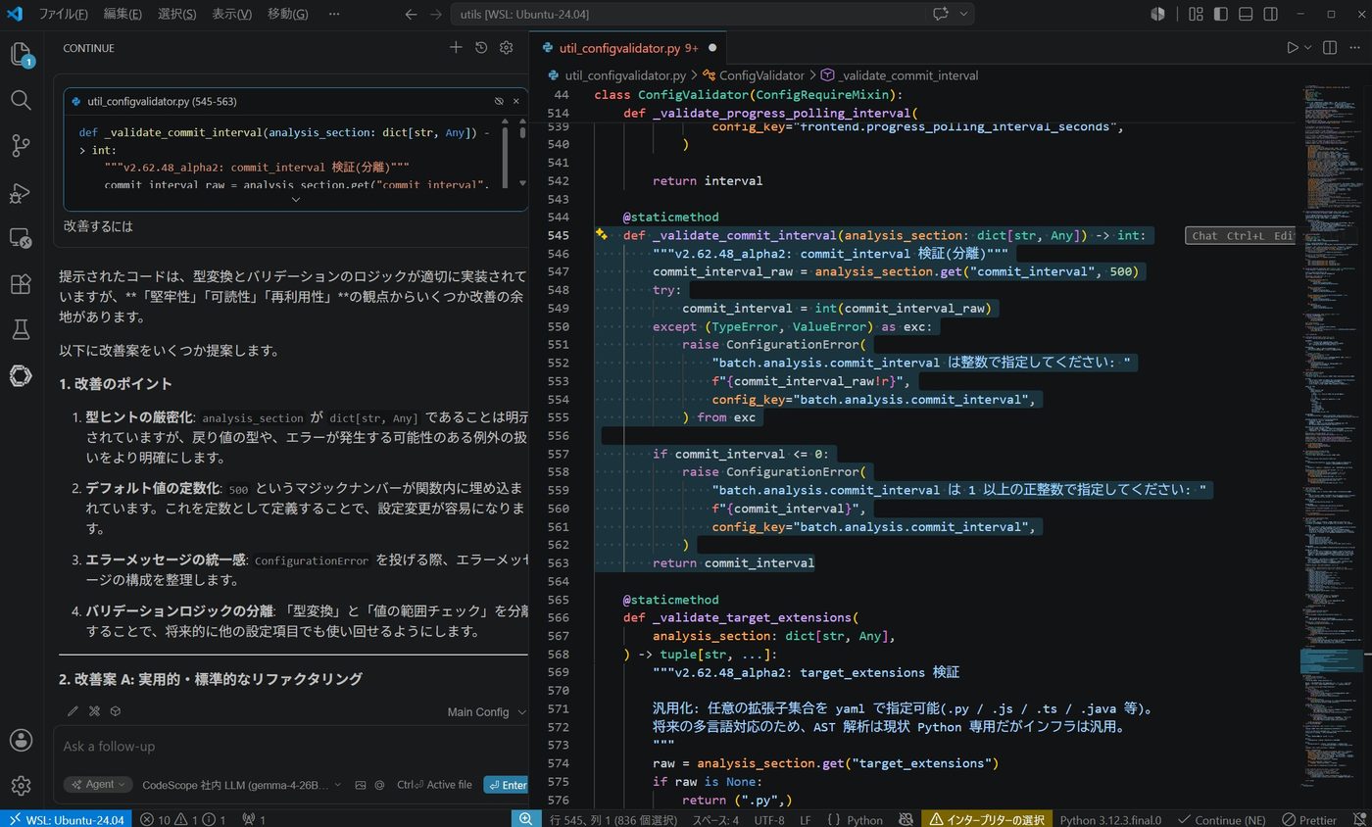Switch to the util_configvalidator.py tab
The height and width of the screenshot is (827, 1372).
click(628, 47)
